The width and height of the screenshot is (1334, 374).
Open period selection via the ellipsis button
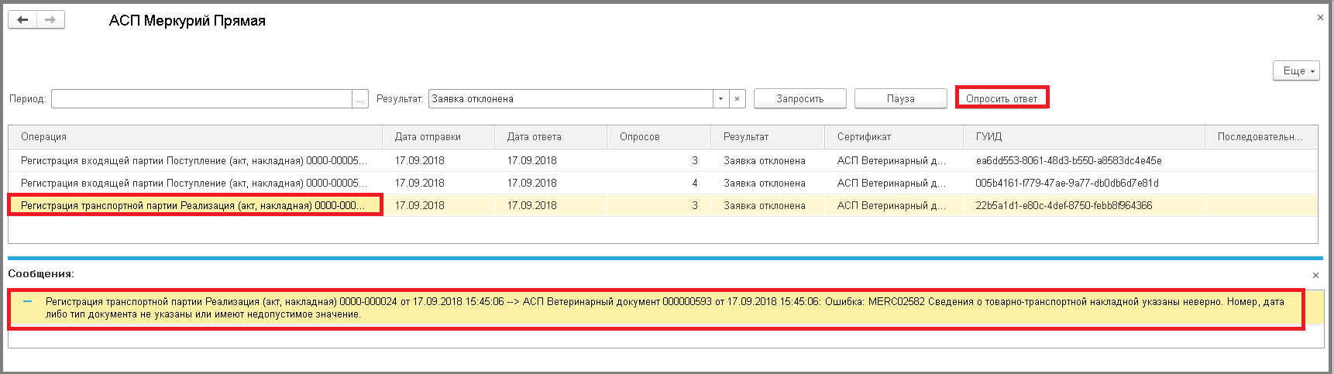[360, 99]
